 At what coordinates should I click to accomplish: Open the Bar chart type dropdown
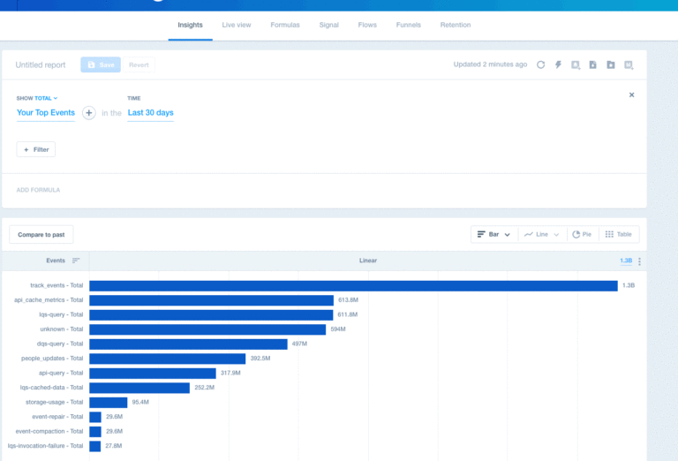[x=493, y=234]
